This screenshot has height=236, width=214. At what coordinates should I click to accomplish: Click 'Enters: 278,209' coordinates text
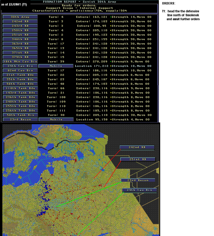pos(91,62)
